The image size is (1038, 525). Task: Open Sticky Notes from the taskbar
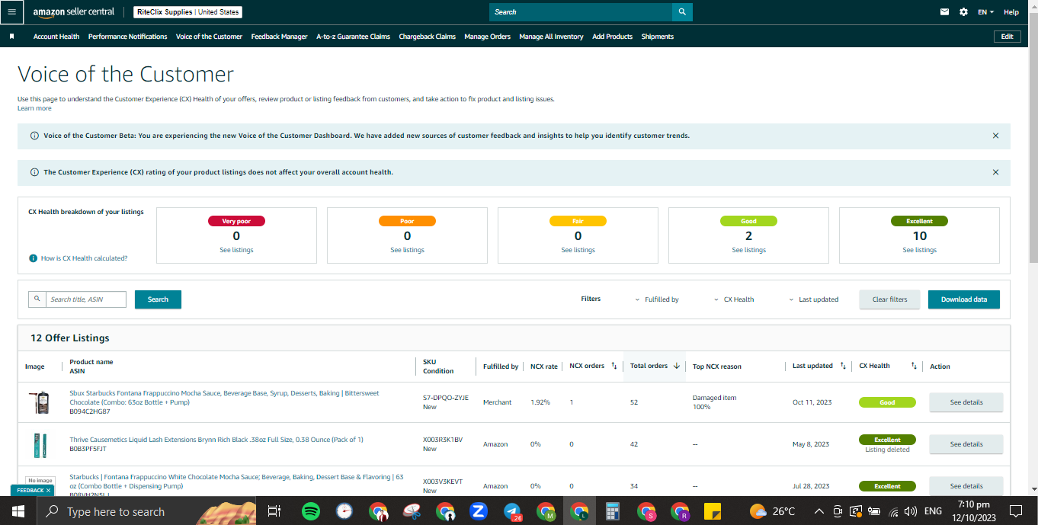tap(713, 511)
